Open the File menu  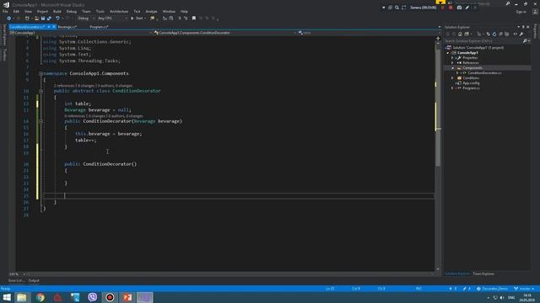(5, 11)
